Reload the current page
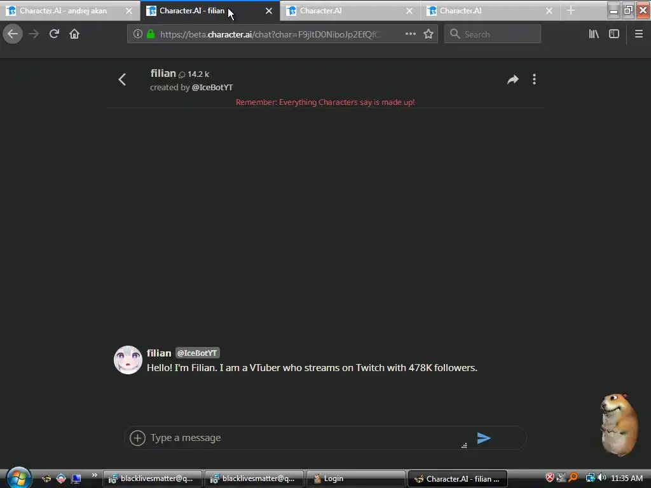 pyautogui.click(x=54, y=34)
